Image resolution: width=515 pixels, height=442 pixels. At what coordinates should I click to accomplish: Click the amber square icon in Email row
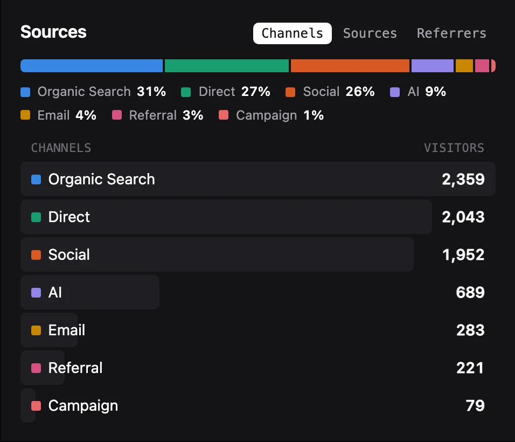(36, 330)
